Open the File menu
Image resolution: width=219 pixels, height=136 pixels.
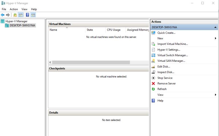point(4,9)
